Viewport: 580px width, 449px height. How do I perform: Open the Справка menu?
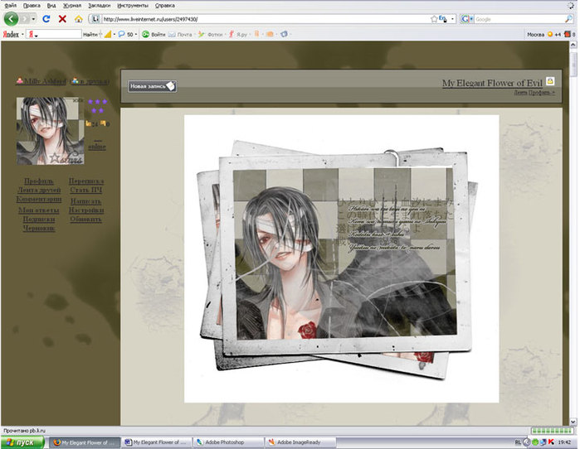(x=165, y=6)
